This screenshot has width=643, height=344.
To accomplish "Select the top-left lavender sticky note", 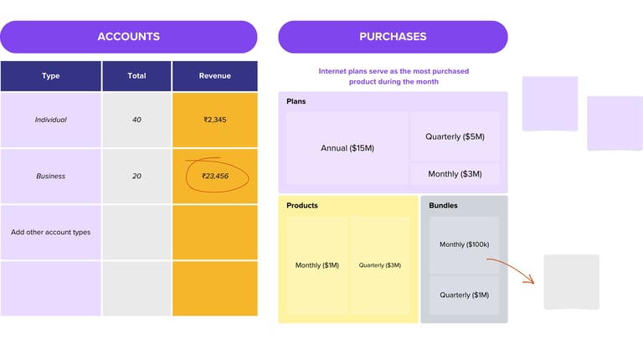I will click(x=549, y=103).
